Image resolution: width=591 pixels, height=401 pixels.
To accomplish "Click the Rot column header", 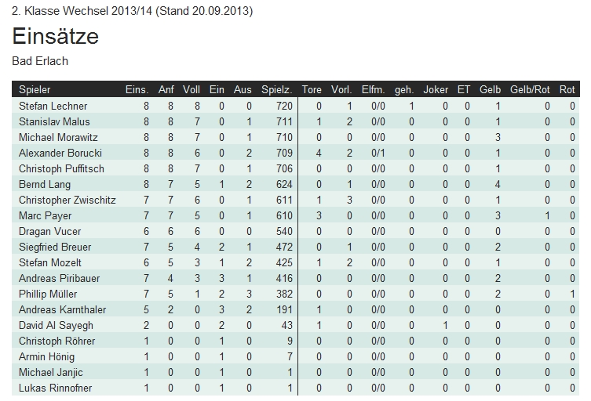I will [x=567, y=90].
